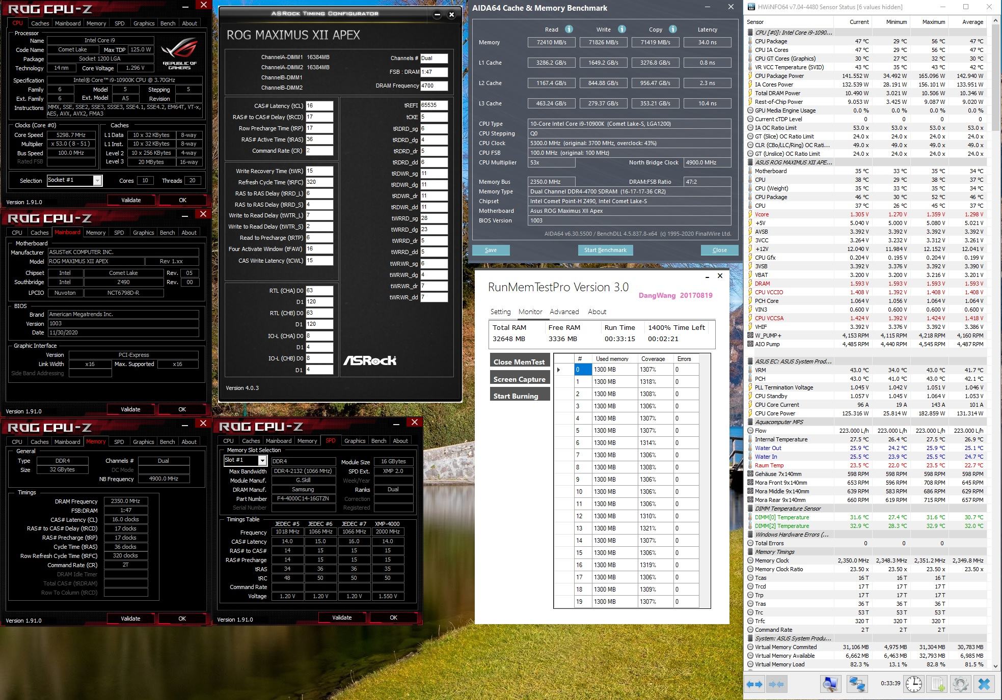Click the Start Benchmark button
1002x700 pixels.
605,250
